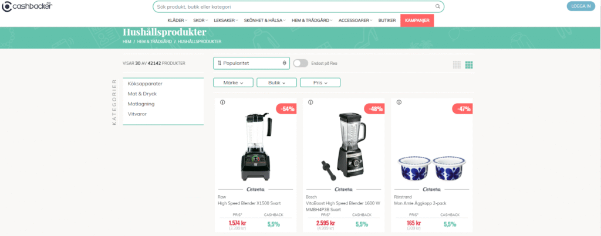The height and width of the screenshot is (236, 601).
Task: Open info icon on Rörstrand egg cup card
Action: pos(399,102)
